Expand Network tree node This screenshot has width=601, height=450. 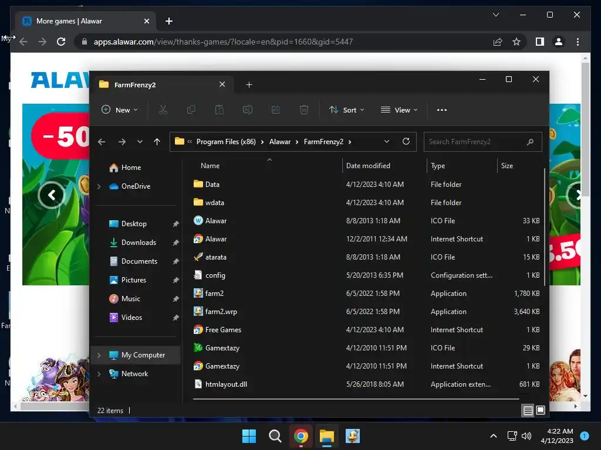click(99, 374)
